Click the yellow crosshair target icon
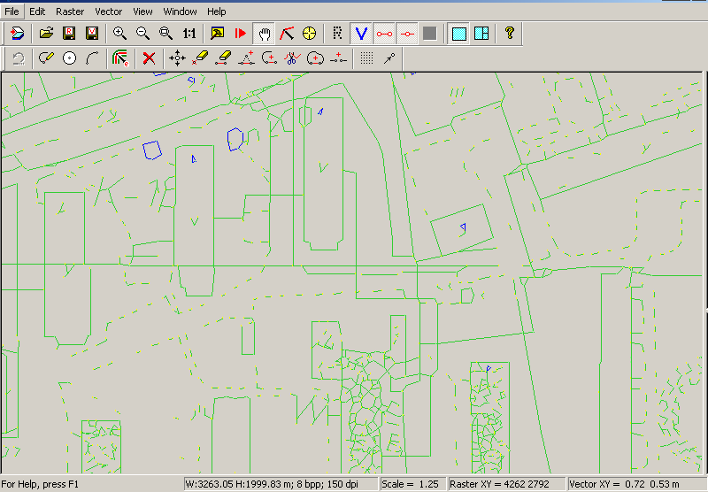The height and width of the screenshot is (492, 708). 310,34
